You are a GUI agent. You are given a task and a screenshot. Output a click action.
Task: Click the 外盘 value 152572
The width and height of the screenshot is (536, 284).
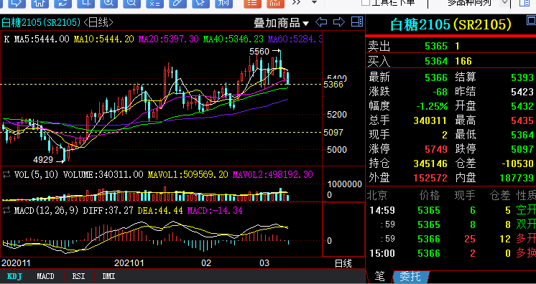click(x=430, y=178)
